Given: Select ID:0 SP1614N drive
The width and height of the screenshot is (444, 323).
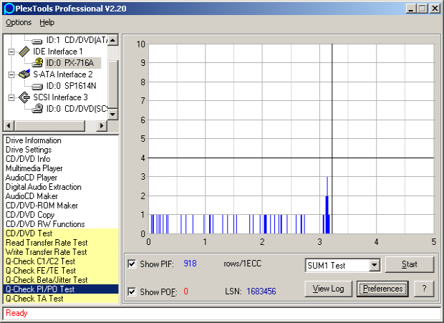Looking at the screenshot, I should [71, 86].
